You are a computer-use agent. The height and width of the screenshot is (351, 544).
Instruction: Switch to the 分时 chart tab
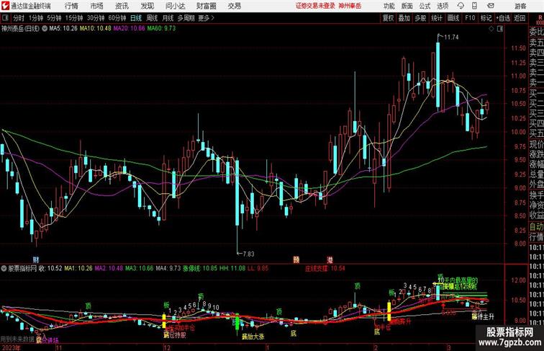pyautogui.click(x=19, y=18)
